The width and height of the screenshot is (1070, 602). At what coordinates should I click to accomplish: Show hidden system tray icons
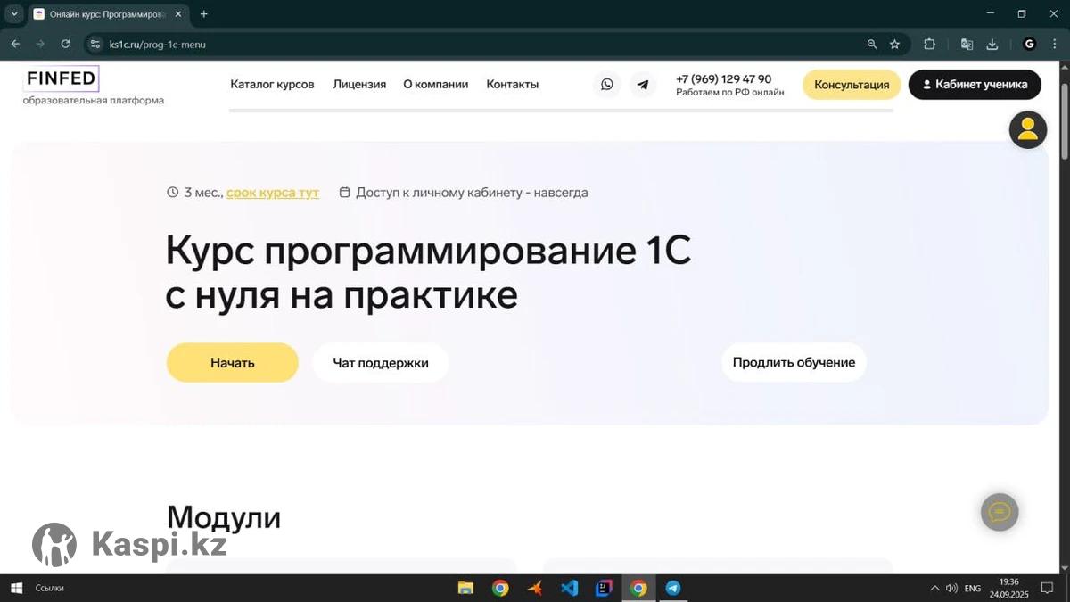pyautogui.click(x=934, y=588)
